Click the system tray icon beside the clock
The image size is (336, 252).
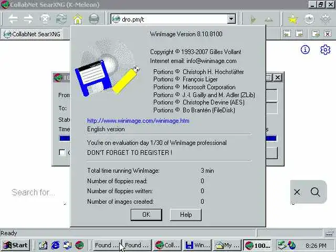point(291,245)
